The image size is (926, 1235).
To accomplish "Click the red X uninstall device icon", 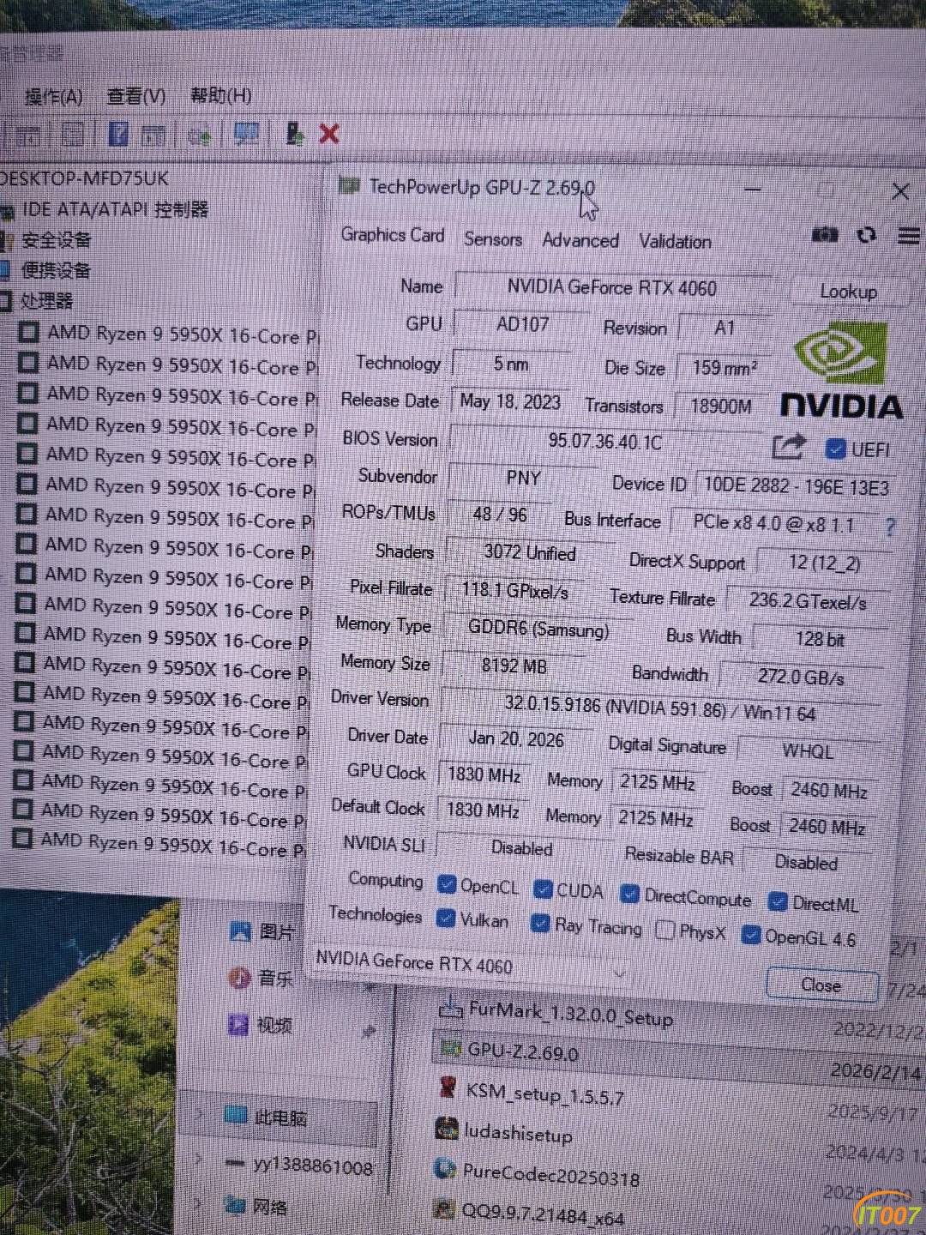I will (329, 133).
